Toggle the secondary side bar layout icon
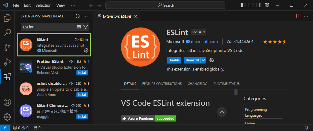This screenshot has width=313, height=131. [259, 5]
